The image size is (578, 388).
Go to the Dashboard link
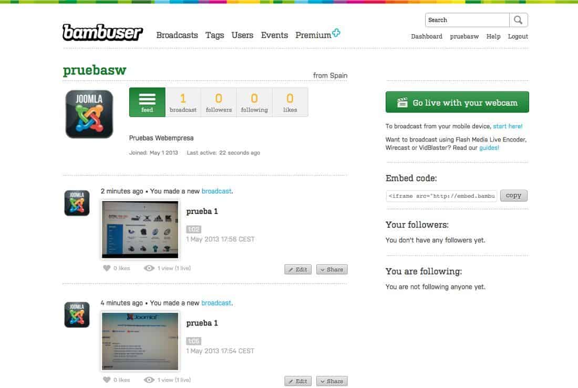(x=427, y=36)
